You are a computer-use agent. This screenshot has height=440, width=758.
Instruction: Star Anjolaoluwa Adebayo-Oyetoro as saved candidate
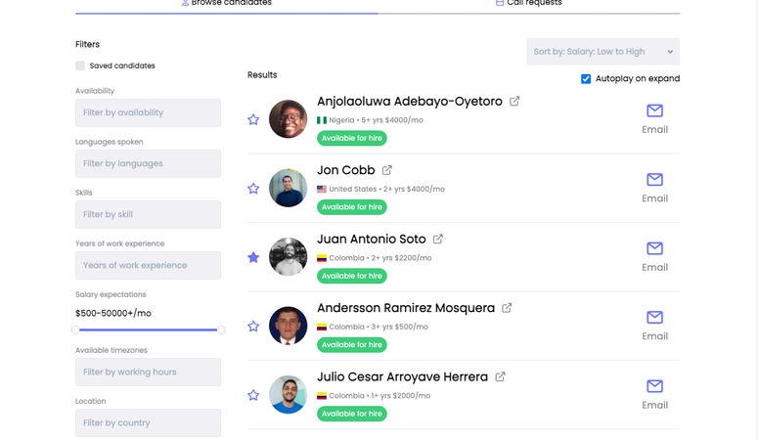[x=253, y=119]
